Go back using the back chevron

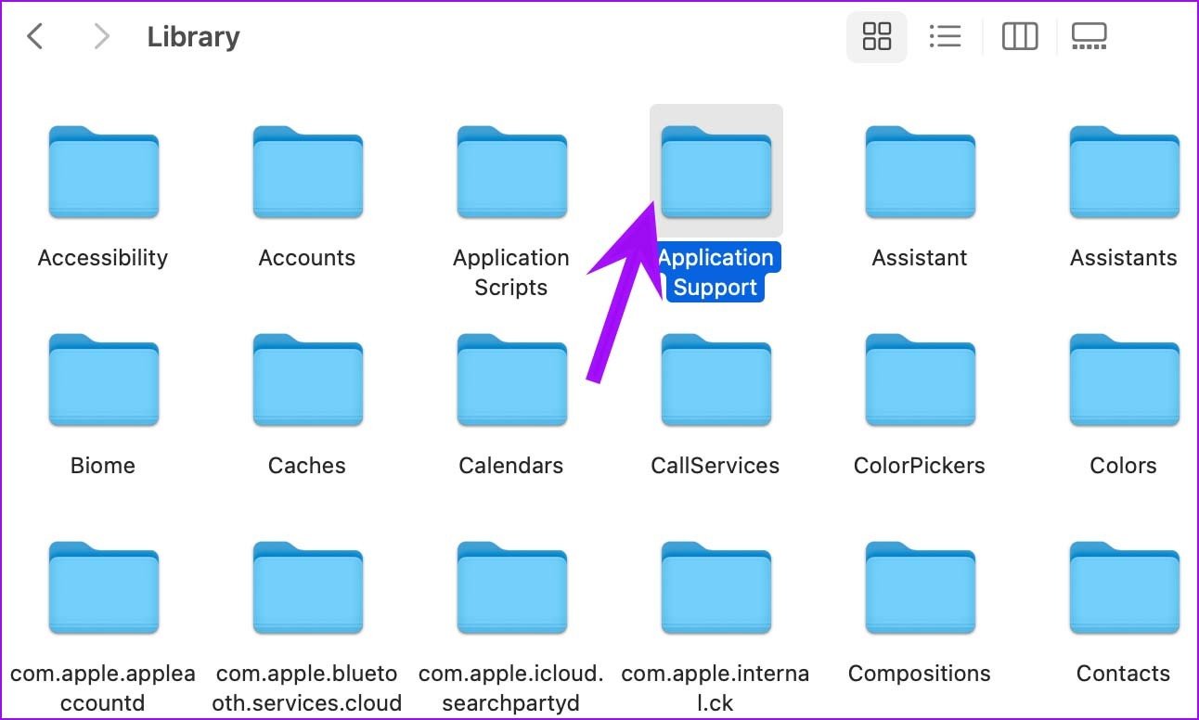(35, 37)
